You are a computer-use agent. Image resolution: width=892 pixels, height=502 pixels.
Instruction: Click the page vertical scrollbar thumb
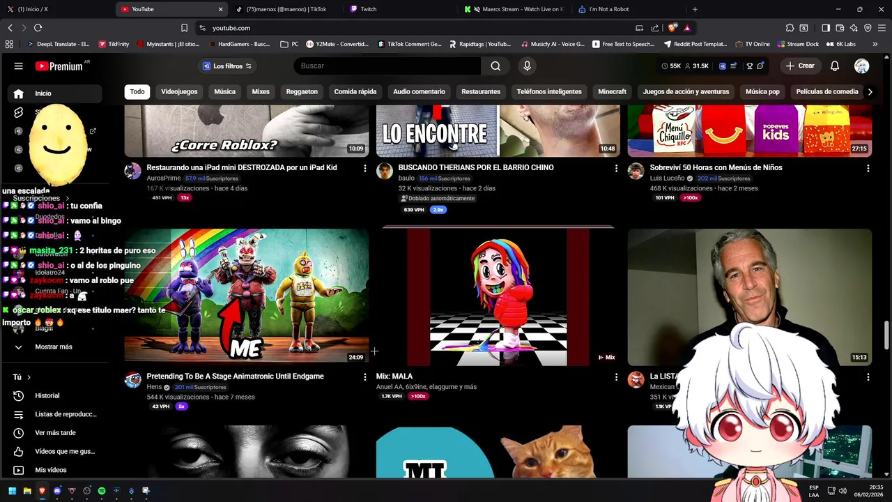tap(886, 337)
